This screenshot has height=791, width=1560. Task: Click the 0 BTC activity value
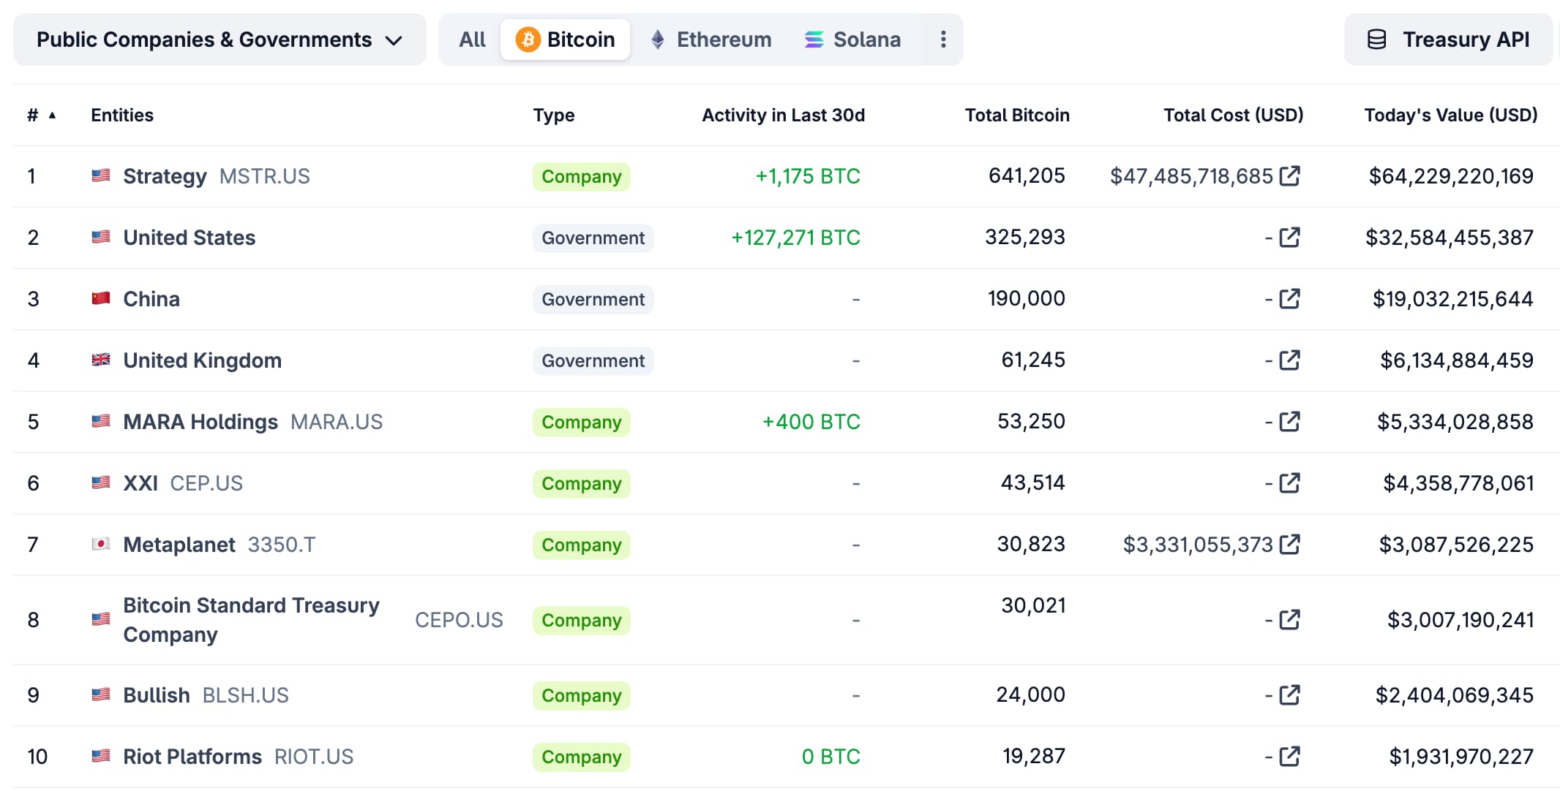[x=830, y=757]
